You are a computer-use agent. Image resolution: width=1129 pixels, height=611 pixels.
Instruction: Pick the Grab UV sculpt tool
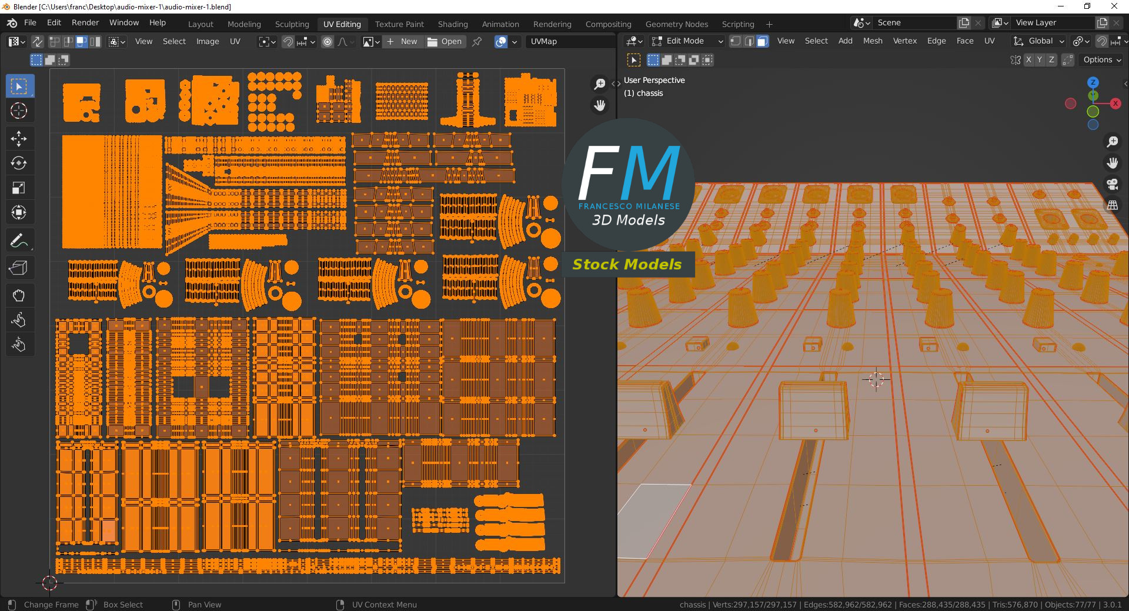(19, 295)
